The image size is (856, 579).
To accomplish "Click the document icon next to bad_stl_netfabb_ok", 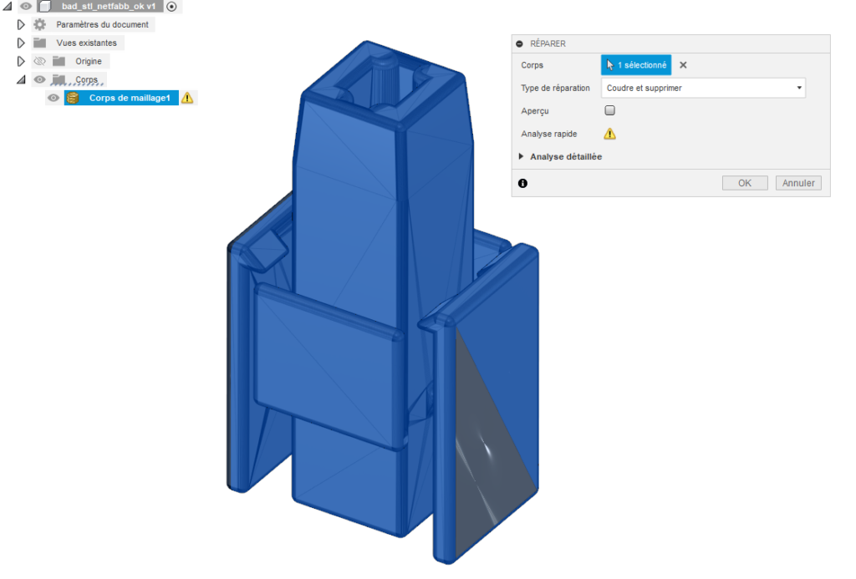I will click(x=46, y=7).
